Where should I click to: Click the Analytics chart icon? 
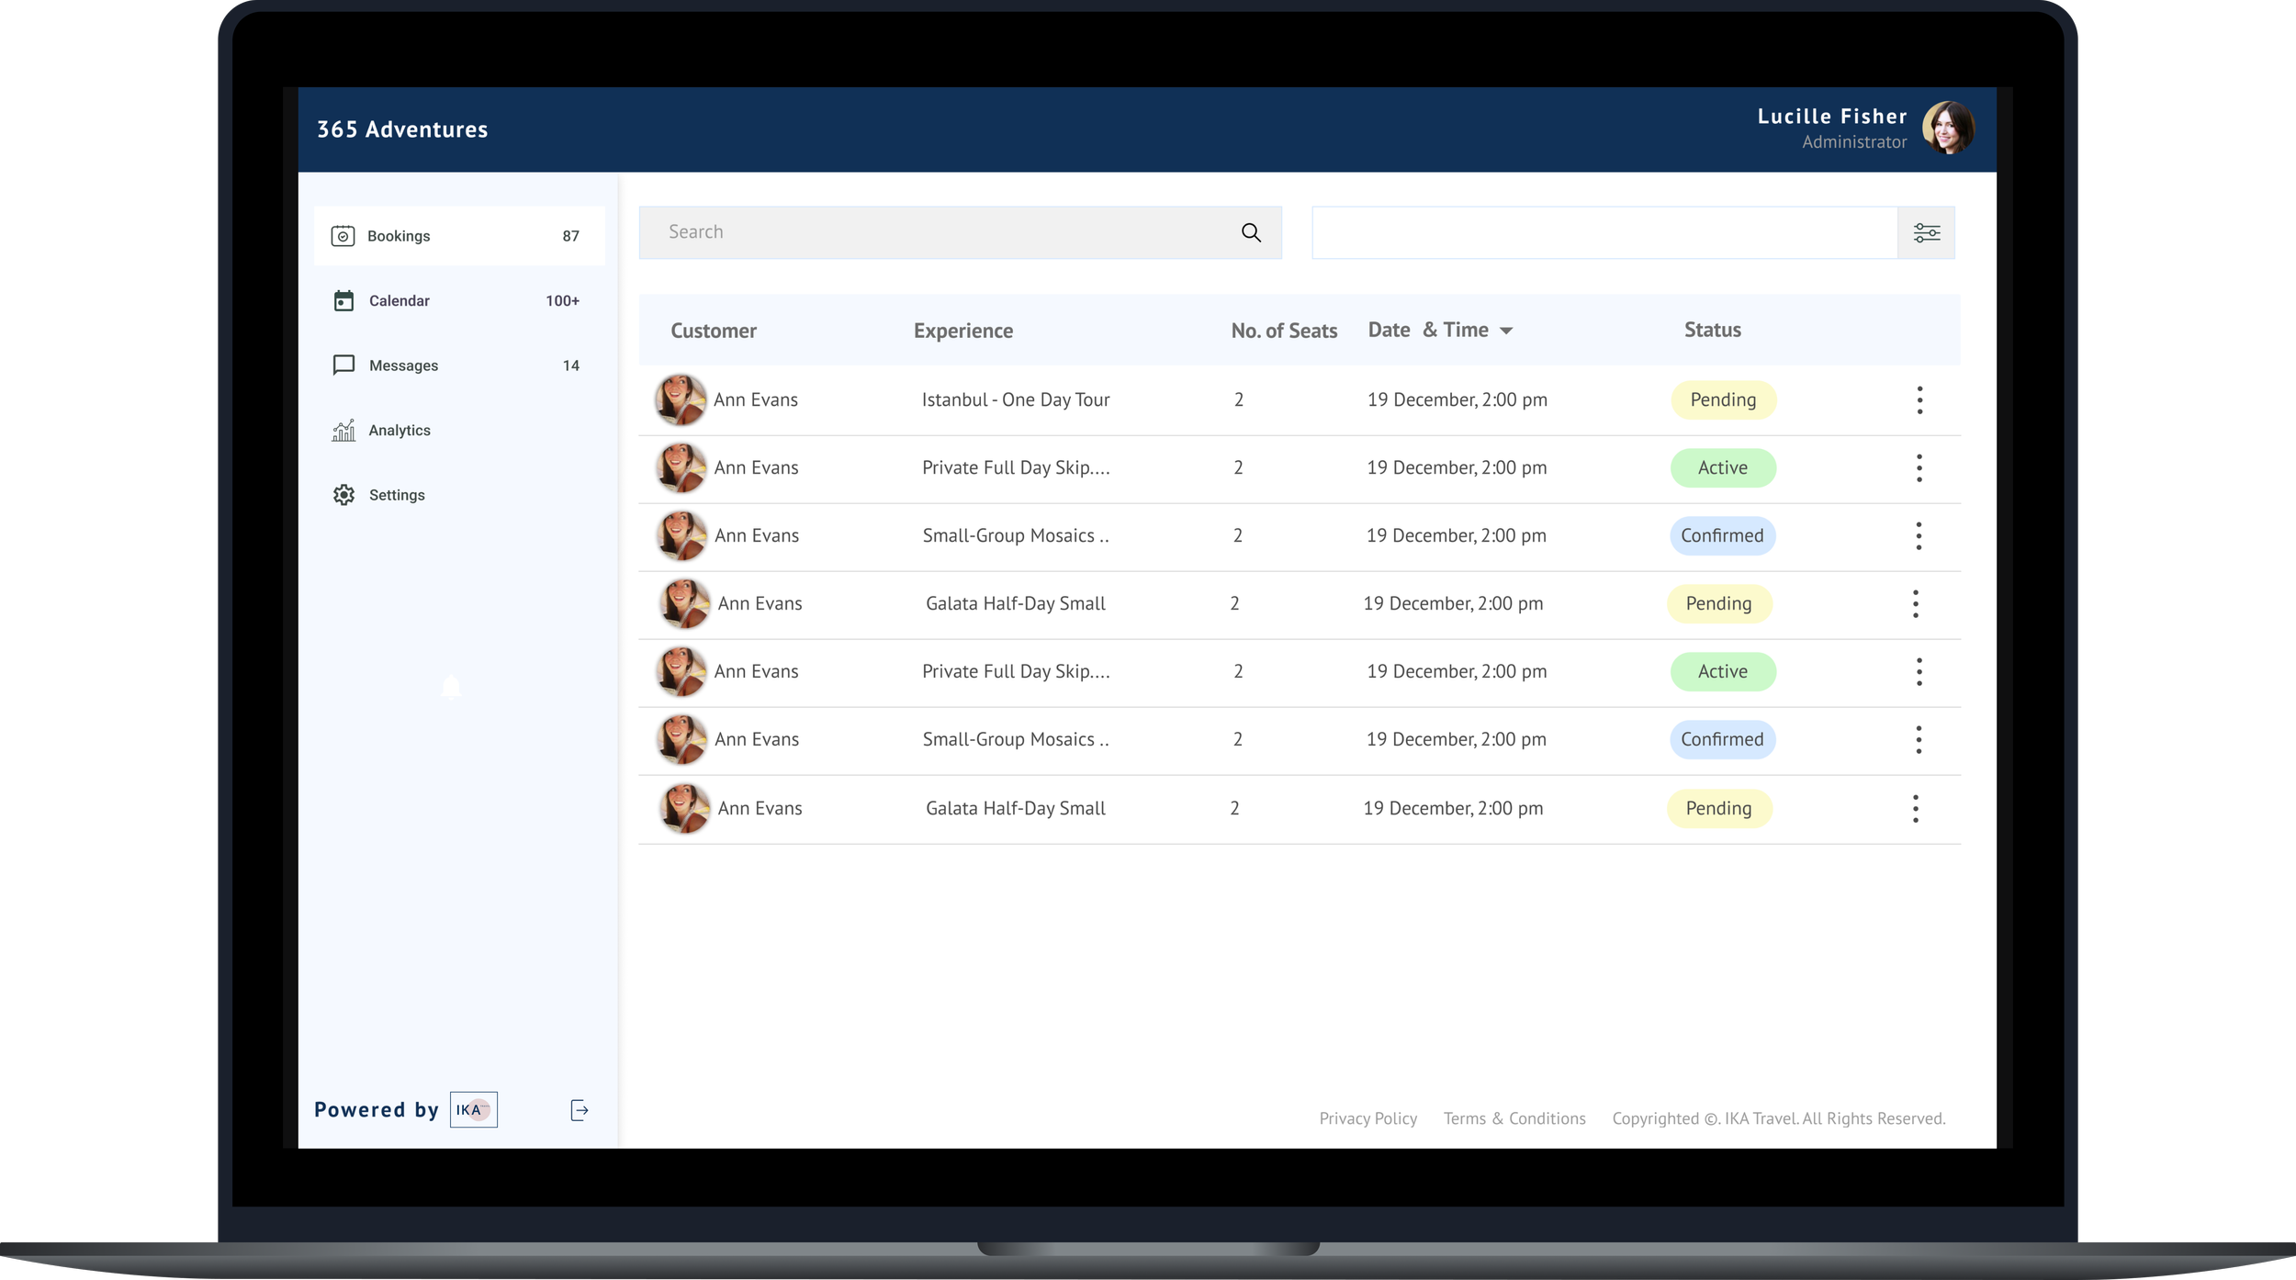[343, 430]
